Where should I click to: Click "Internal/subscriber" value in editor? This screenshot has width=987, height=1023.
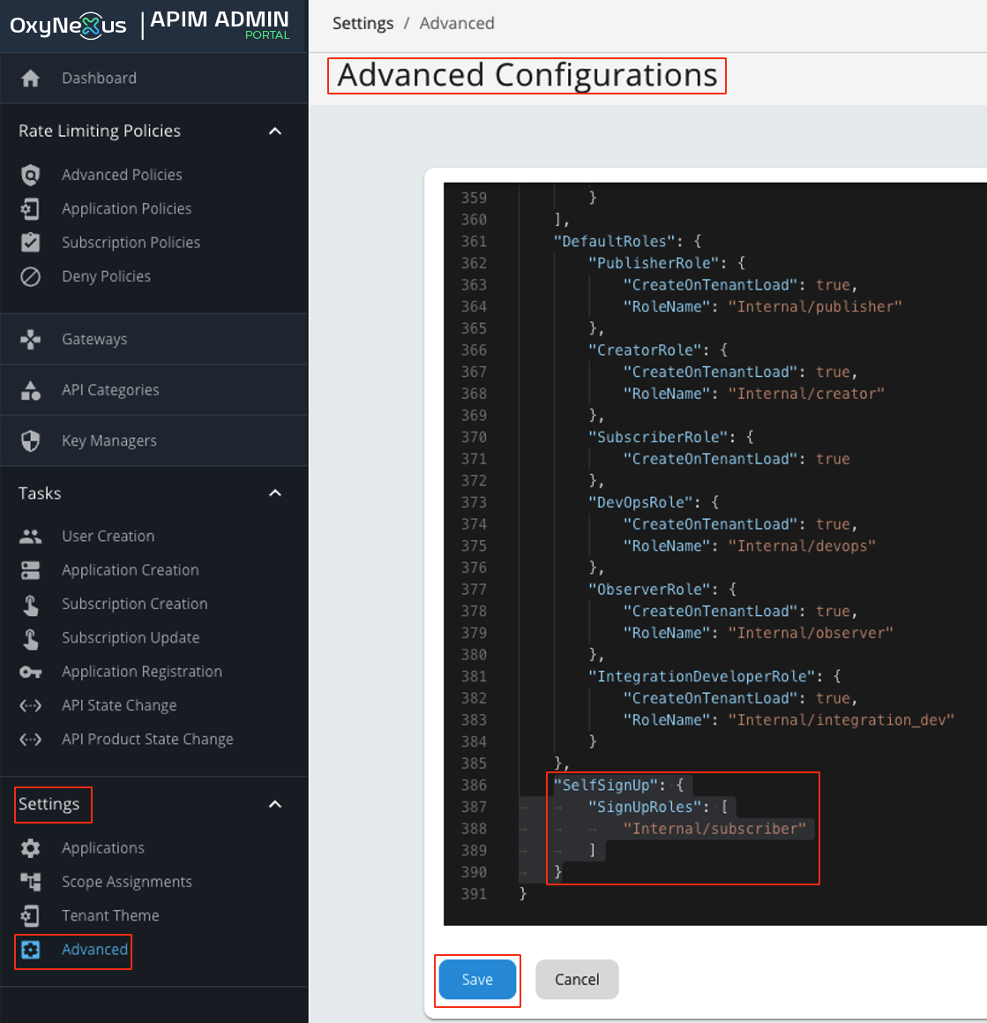714,829
